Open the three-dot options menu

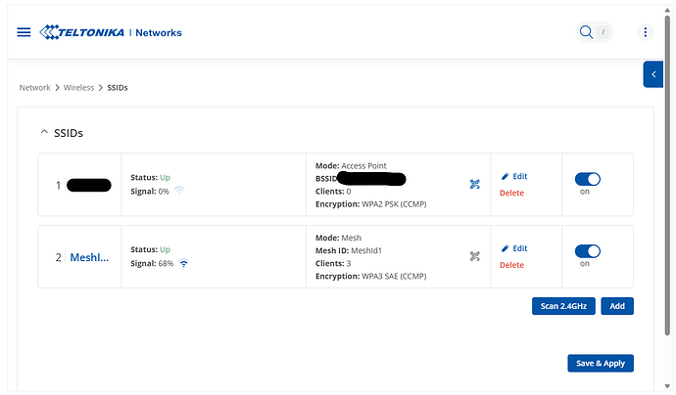(x=645, y=32)
